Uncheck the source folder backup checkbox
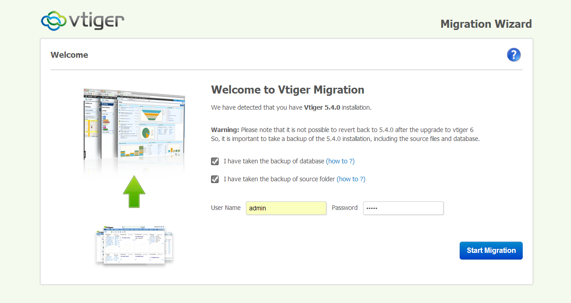 click(215, 179)
